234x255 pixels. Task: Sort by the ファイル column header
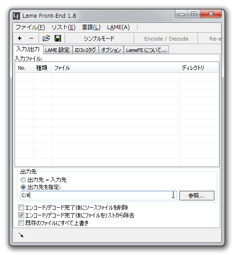116,68
